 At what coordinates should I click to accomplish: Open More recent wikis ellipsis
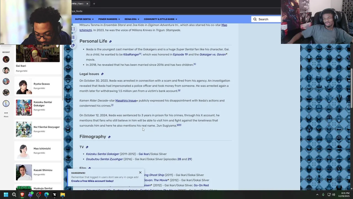[x=6, y=114]
